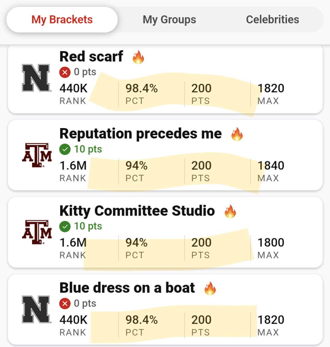Click the green checkmark under Kitty Committee Studio
The image size is (330, 347).
pos(65,227)
